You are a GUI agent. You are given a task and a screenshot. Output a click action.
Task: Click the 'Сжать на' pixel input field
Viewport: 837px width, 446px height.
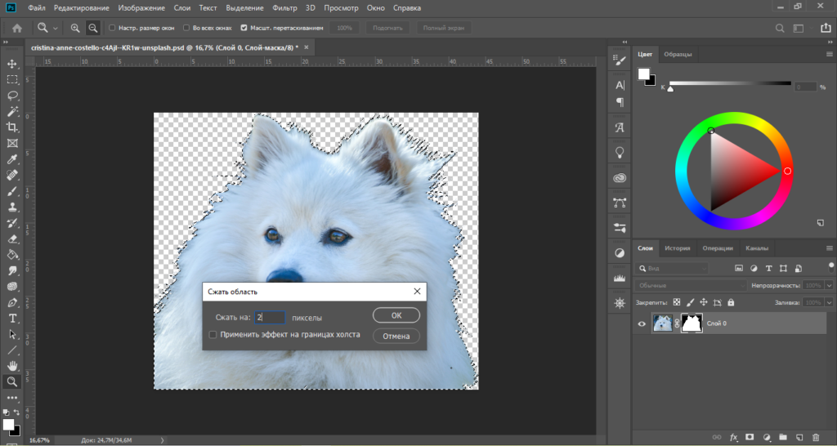(x=270, y=317)
